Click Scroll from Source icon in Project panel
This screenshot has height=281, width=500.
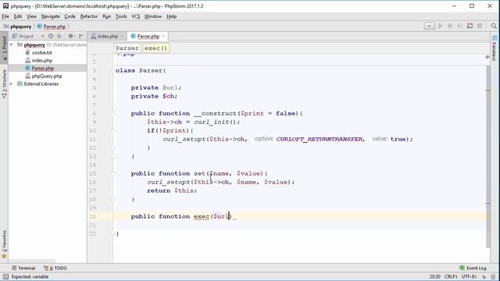(x=51, y=36)
